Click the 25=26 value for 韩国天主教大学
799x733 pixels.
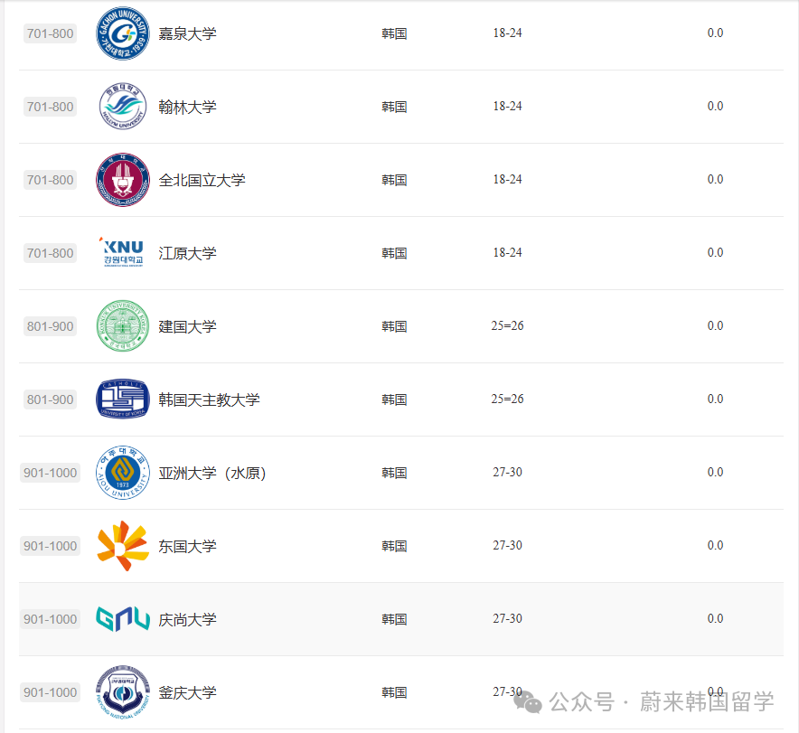[508, 399]
